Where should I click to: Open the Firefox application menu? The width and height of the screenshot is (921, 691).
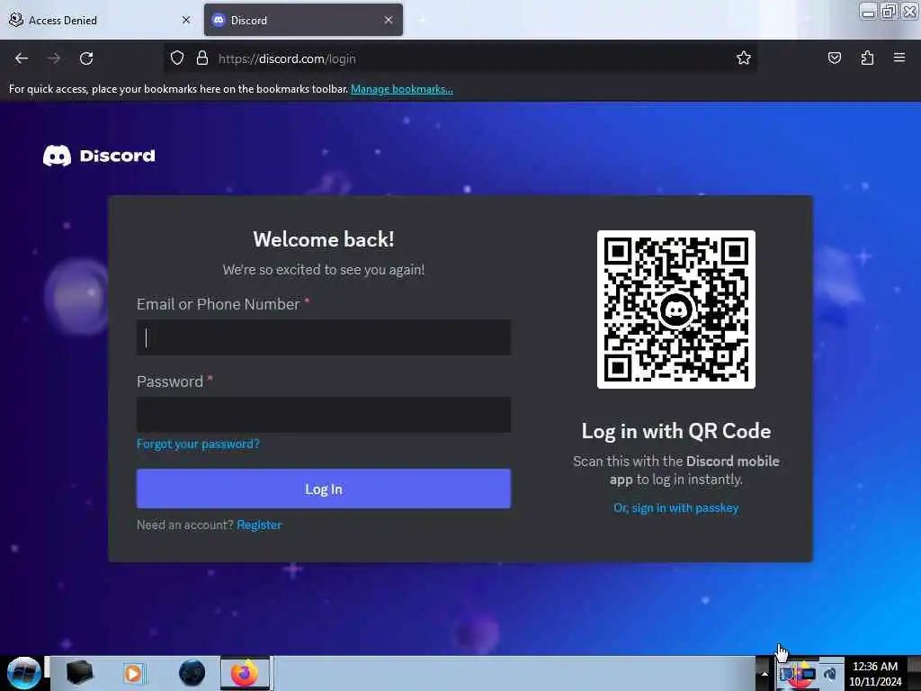click(x=899, y=58)
